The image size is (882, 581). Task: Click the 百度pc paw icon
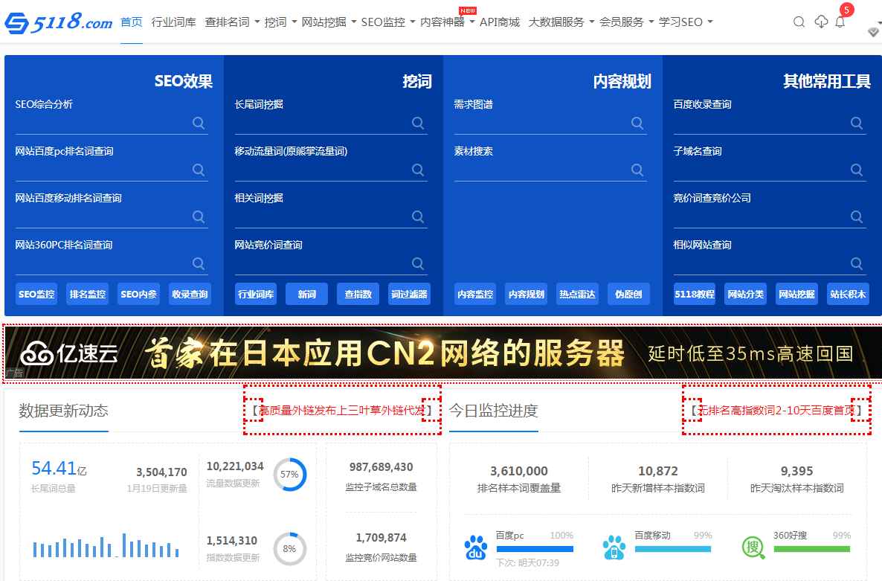point(476,548)
